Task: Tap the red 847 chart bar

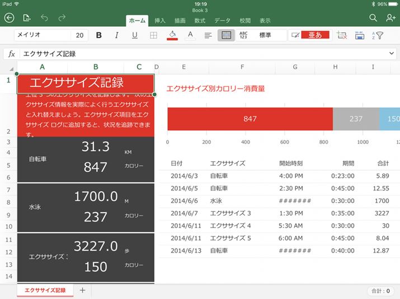Action: (250, 119)
